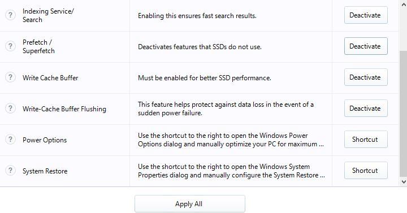407x213 pixels.
Task: Click the scrollbar down arrow
Action: 404,182
